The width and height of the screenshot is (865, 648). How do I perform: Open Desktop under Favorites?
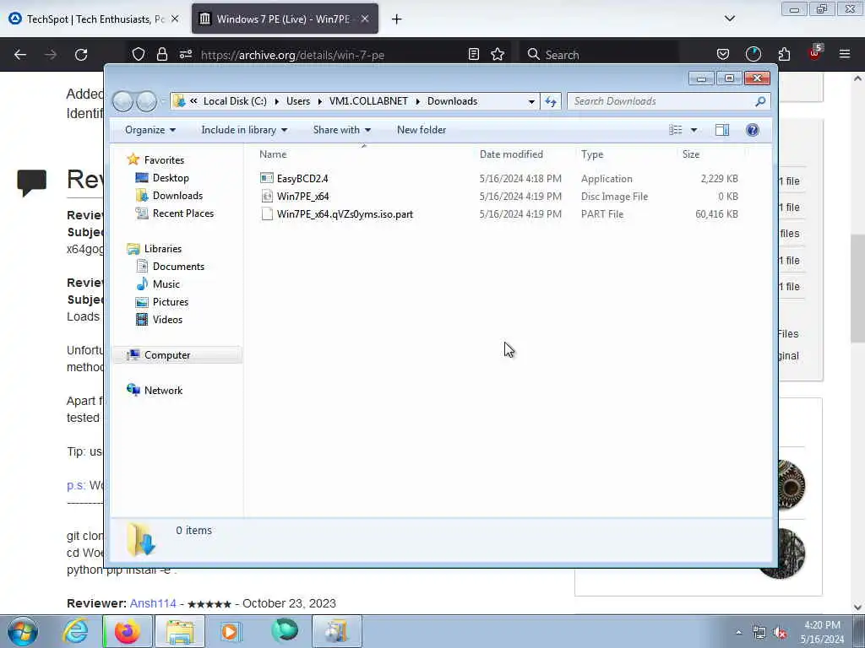[171, 178]
